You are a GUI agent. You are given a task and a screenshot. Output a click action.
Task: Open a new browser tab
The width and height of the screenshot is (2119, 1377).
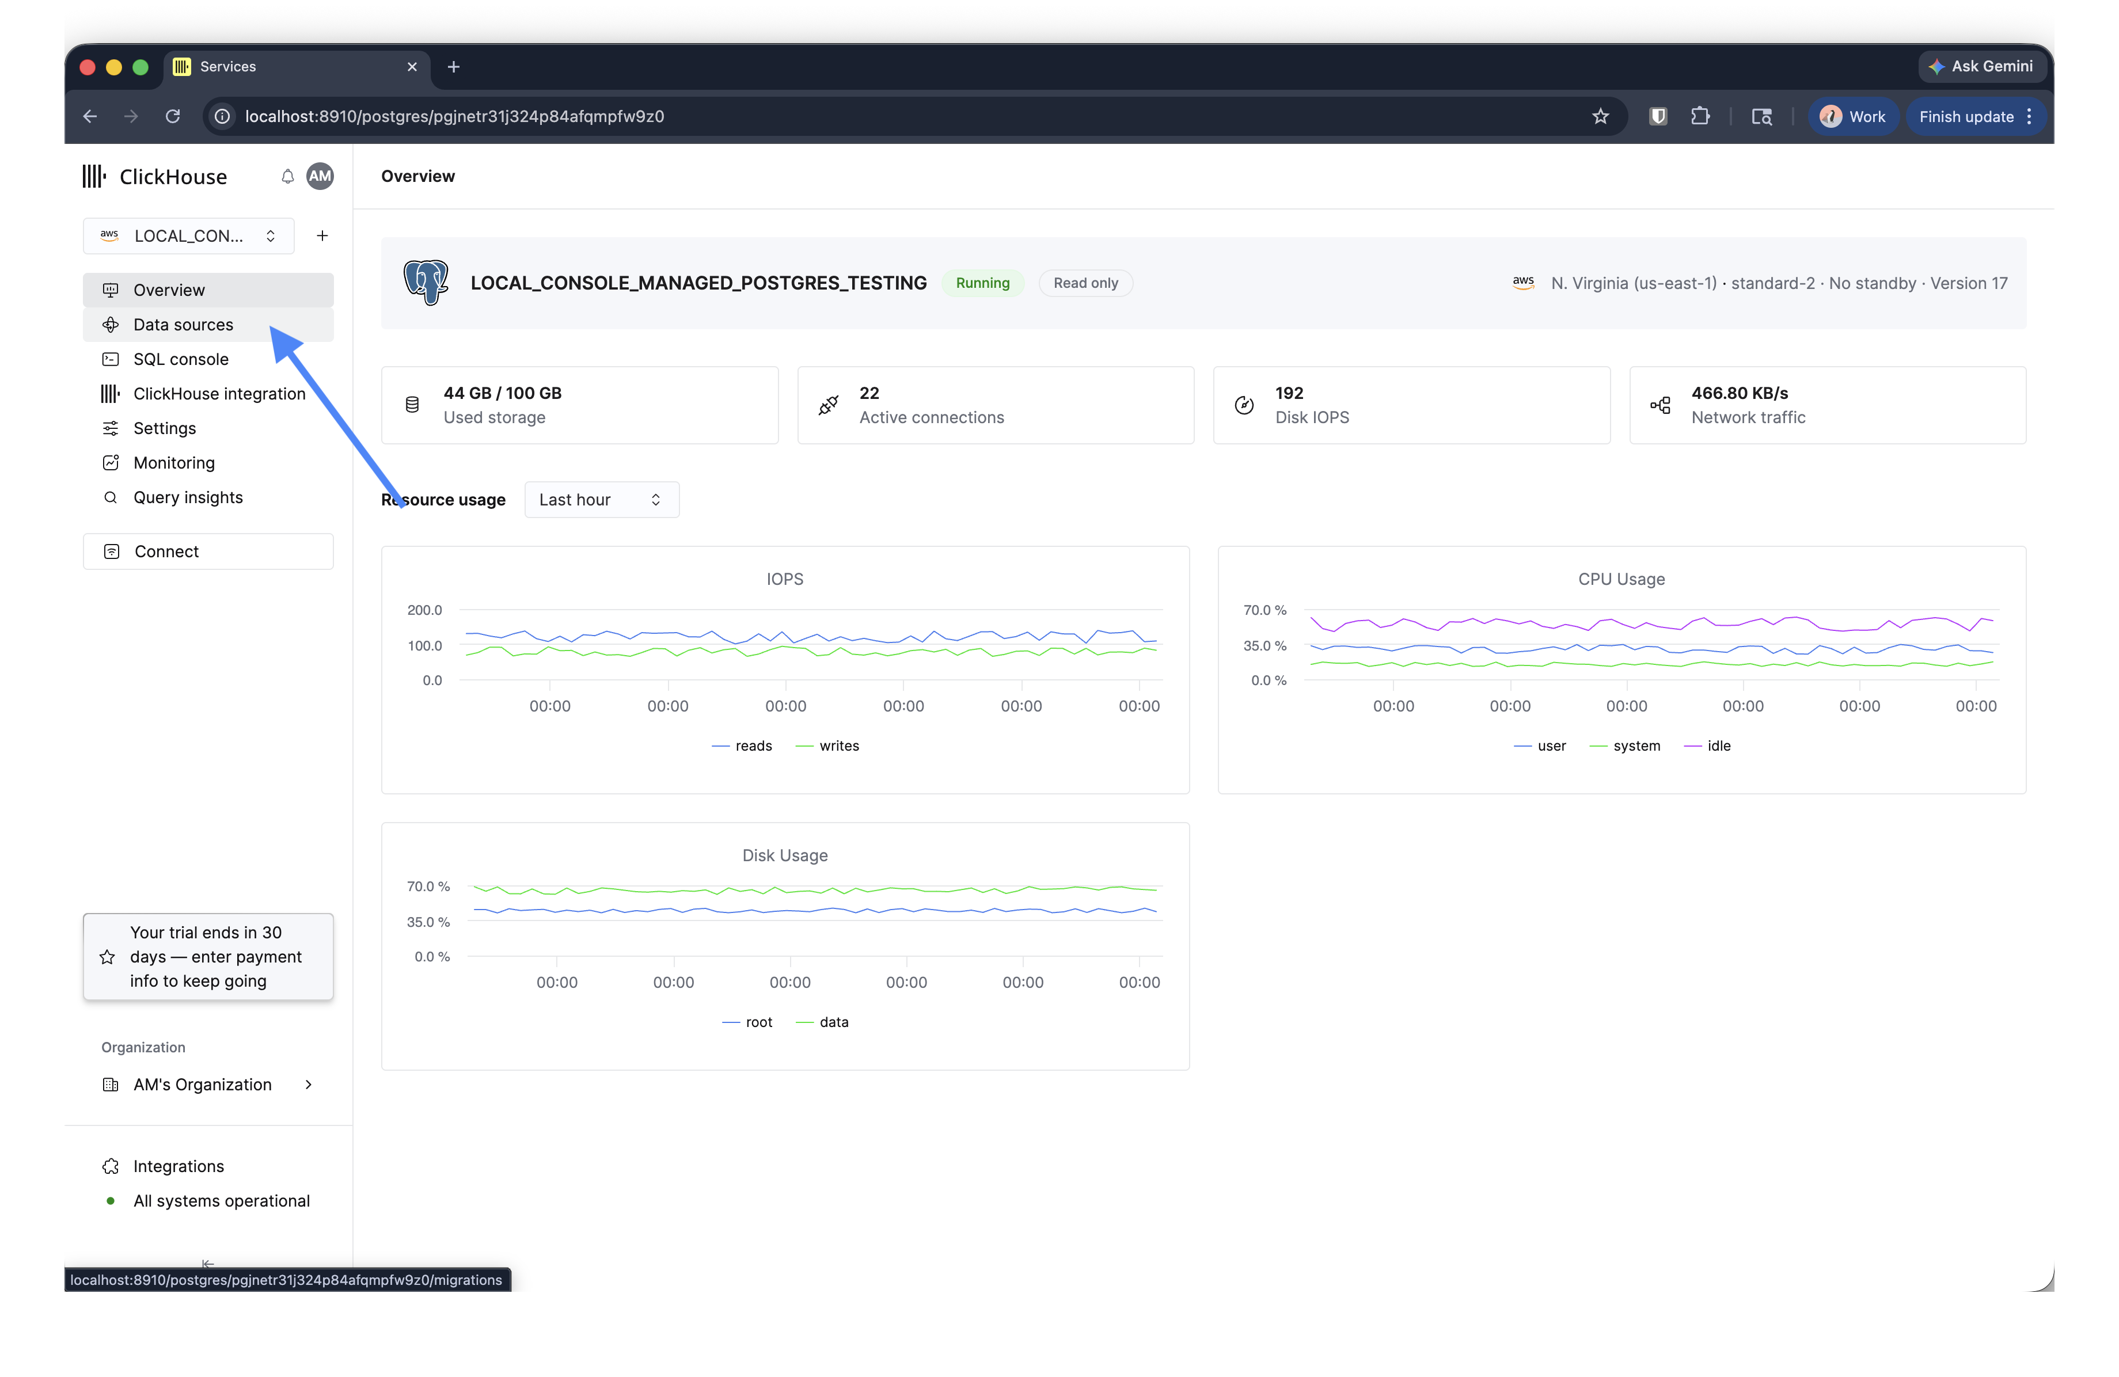click(x=453, y=67)
